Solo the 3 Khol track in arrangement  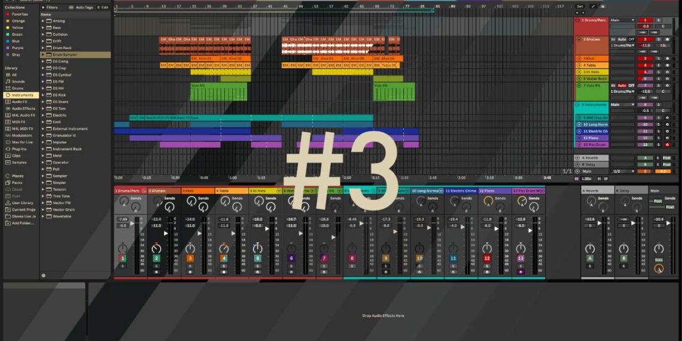[x=659, y=59]
